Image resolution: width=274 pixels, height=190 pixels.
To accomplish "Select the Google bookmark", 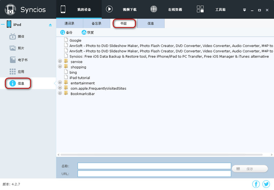I will [x=75, y=40].
